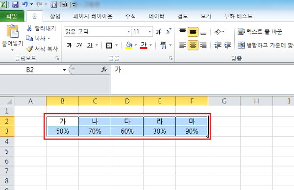Viewport: 294px width, 190px height.
Task: Click the fx insert function icon
Action: click(x=104, y=70)
